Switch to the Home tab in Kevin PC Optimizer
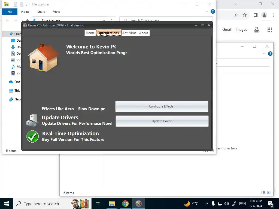 click(90, 33)
